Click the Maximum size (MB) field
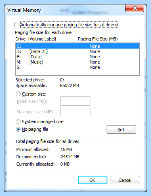 [75, 111]
